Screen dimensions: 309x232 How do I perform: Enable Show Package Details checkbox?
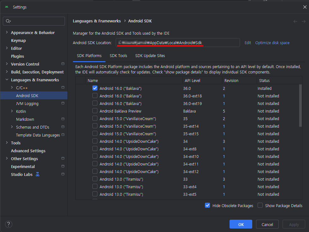click(x=260, y=206)
